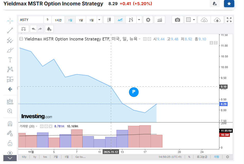The image size is (244, 164).
Task: Select the 10y time range
Action: (24, 157)
